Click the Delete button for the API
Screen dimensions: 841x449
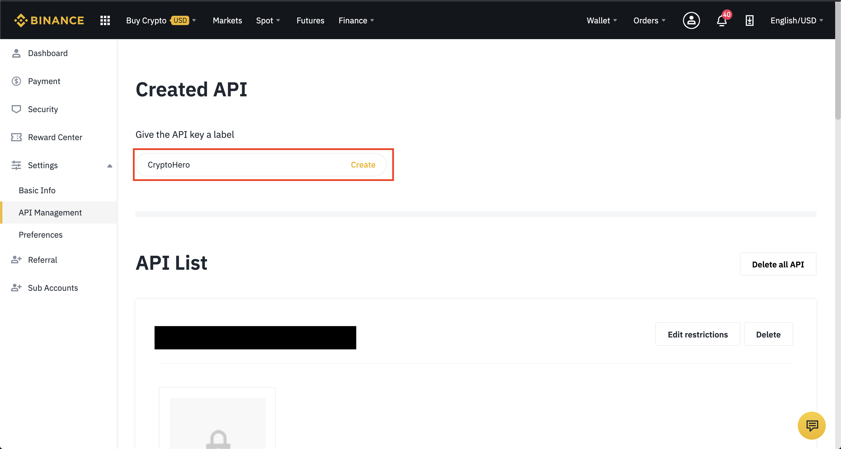(x=768, y=334)
